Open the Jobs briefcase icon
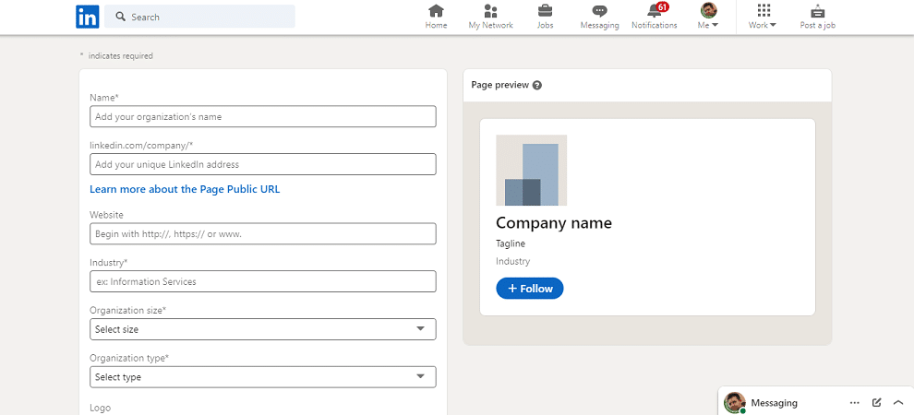Screen dimensions: 914x415 pyautogui.click(x=545, y=10)
